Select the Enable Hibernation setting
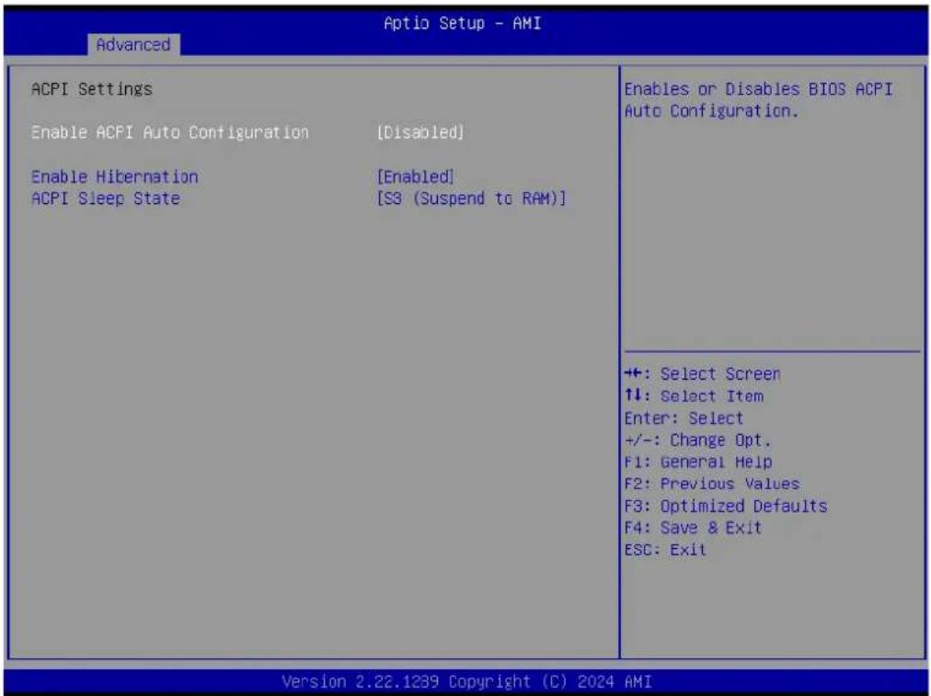This screenshot has height=696, width=931. (115, 177)
